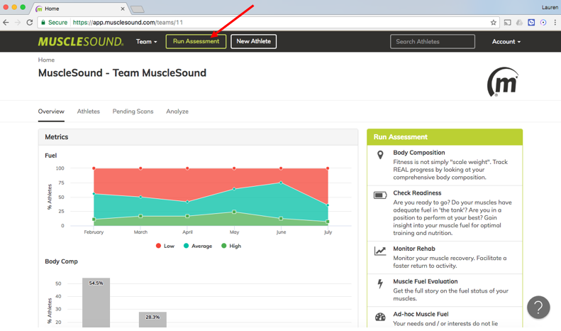Click the 28.3% bar in Body Comp chart

click(x=152, y=320)
